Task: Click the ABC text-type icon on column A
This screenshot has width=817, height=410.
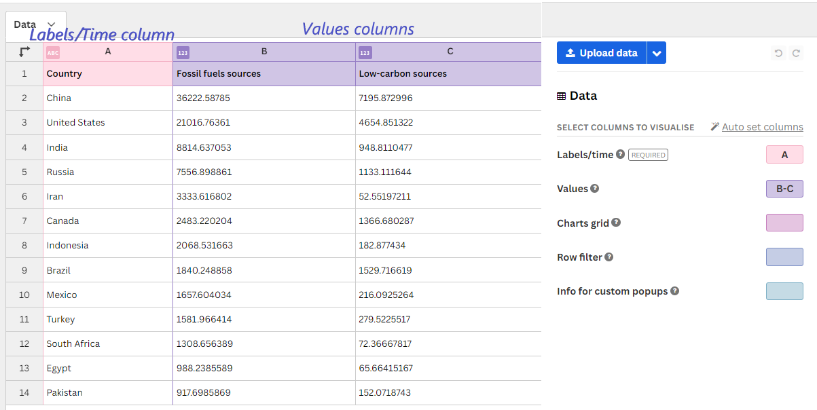Action: (x=53, y=52)
